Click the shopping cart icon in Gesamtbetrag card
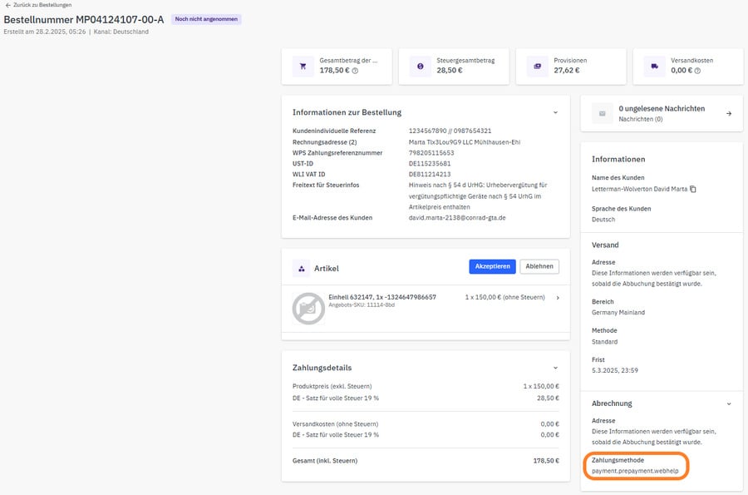Viewport: 748px width, 495px height. point(303,66)
